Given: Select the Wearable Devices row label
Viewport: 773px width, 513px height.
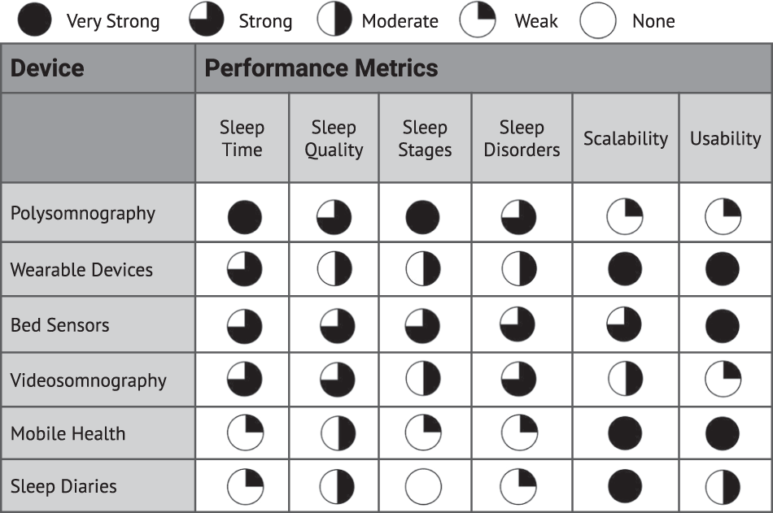Looking at the screenshot, I should coord(81,270).
